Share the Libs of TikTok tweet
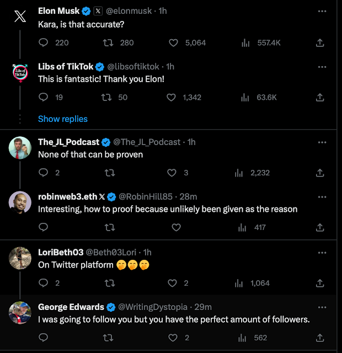 (x=319, y=97)
